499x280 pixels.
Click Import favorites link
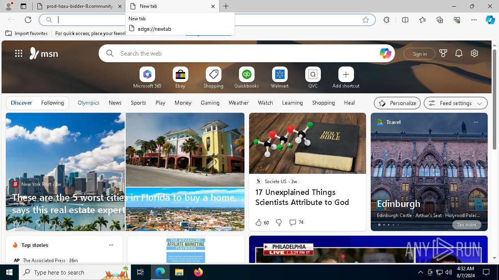tap(27, 33)
